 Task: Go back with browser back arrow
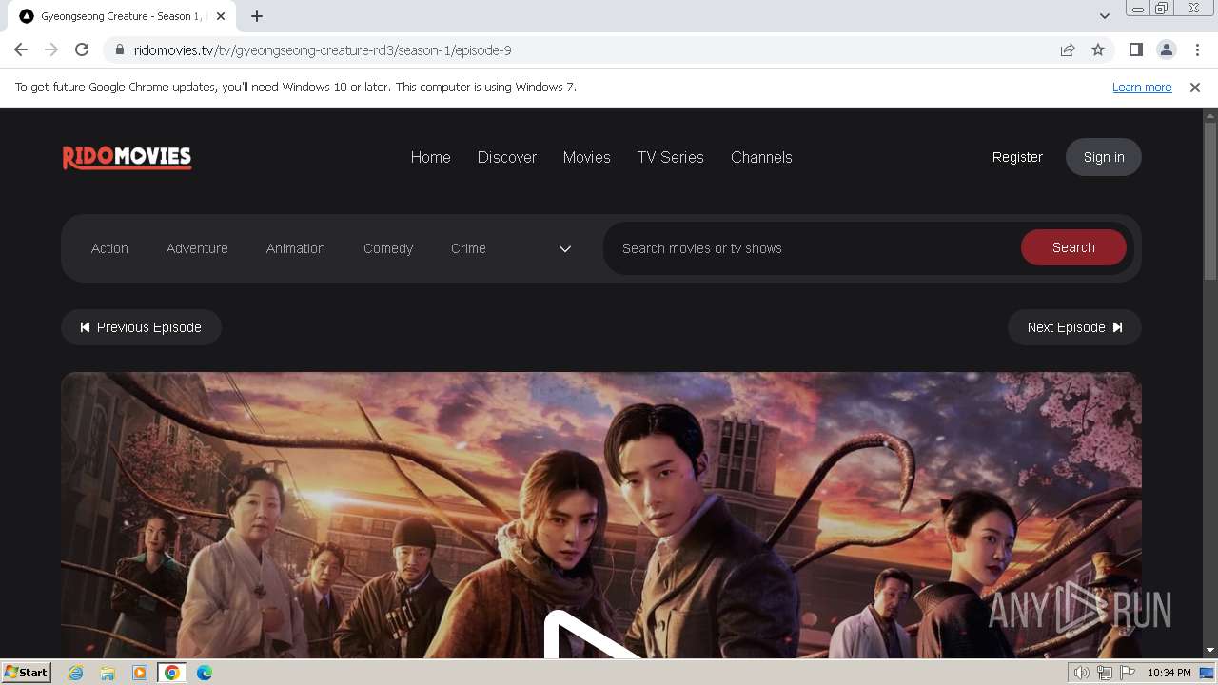click(21, 49)
